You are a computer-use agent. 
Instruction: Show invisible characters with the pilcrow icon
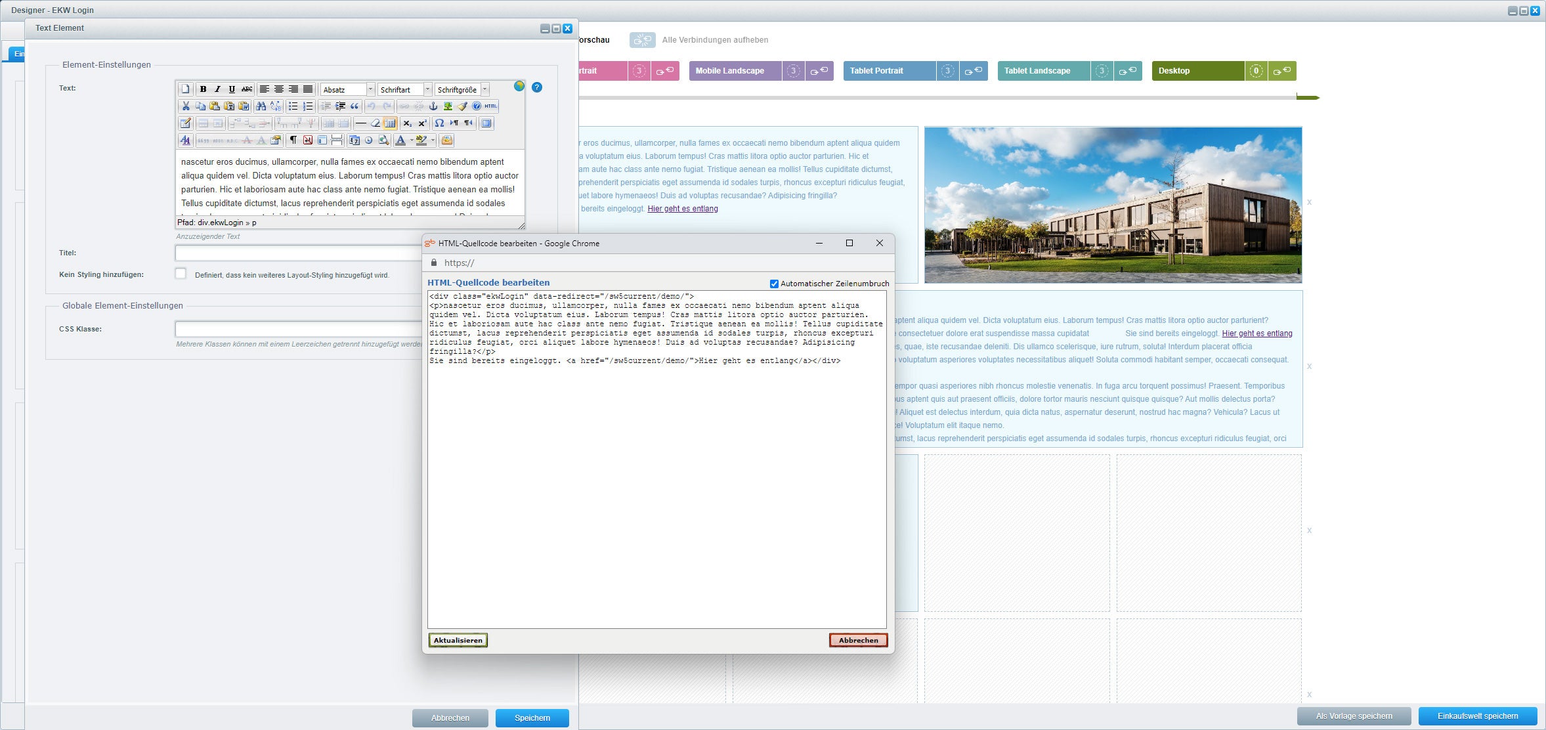[293, 140]
